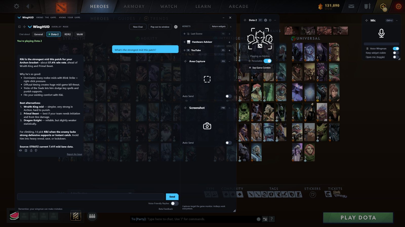Show Dota 2 widget info icon

pos(270,20)
